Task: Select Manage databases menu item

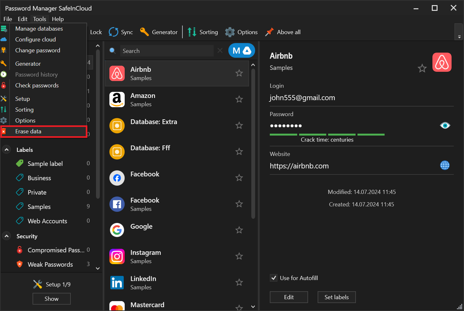Action: 44,29
